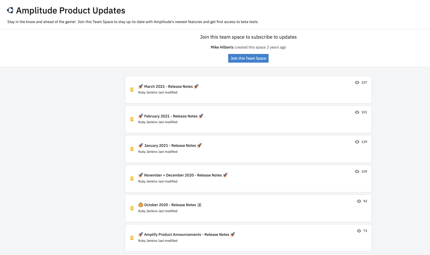Join this Team Space button
Viewport: 430px width, 255px height.
(x=248, y=58)
